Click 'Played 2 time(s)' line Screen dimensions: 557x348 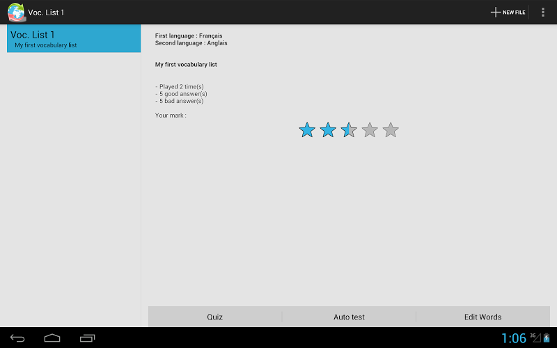click(x=180, y=86)
